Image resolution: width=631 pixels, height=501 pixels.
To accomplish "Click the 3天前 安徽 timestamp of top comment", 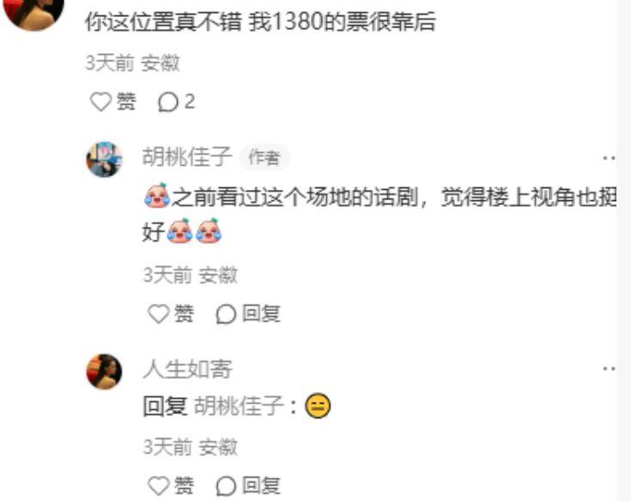I will (x=132, y=63).
